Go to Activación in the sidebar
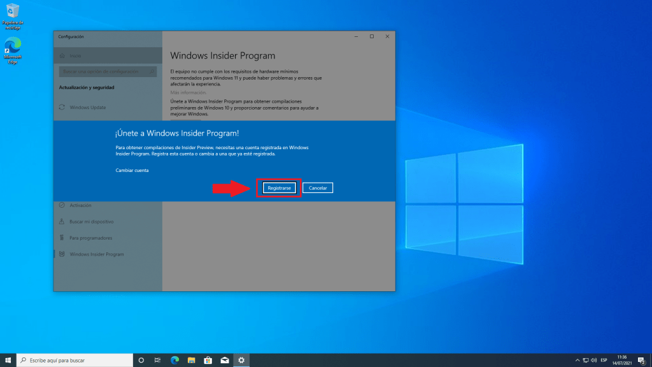This screenshot has width=652, height=367. click(x=80, y=205)
